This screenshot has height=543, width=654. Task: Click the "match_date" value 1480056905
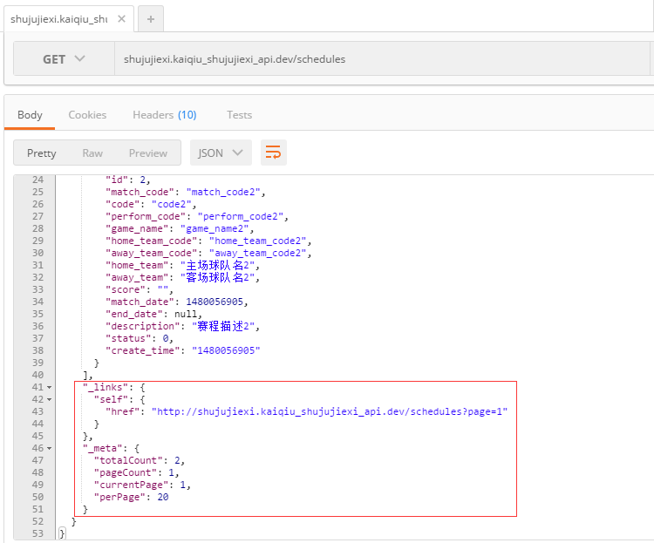[215, 302]
